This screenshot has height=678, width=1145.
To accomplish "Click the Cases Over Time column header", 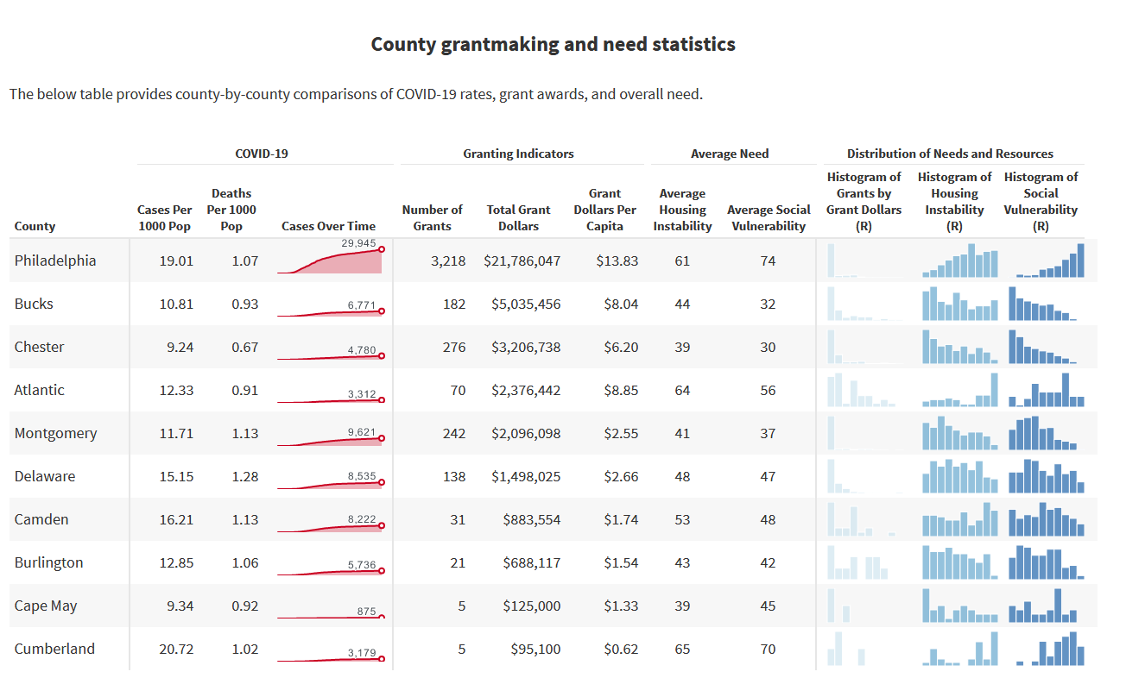I will (328, 226).
